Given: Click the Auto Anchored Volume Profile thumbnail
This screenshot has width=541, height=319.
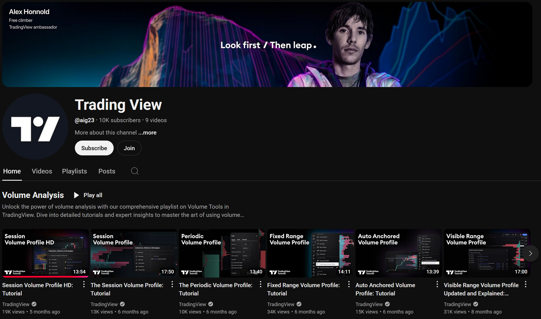Looking at the screenshot, I should [399, 253].
